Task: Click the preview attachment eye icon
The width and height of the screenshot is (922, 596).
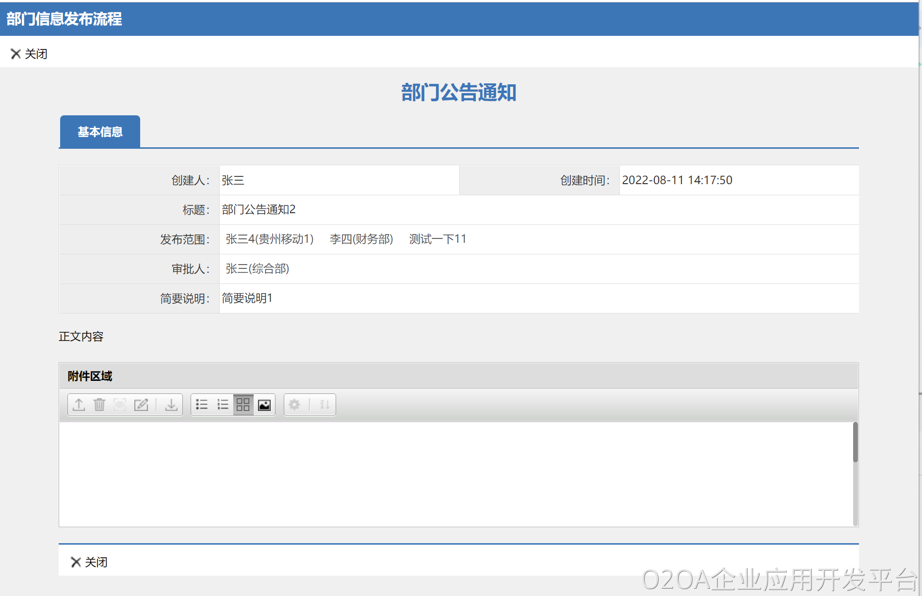Action: [120, 405]
